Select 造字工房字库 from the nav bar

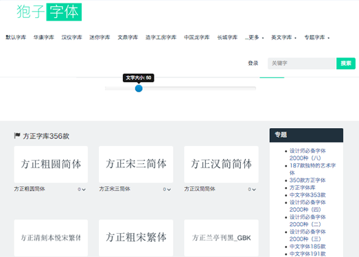pos(161,37)
